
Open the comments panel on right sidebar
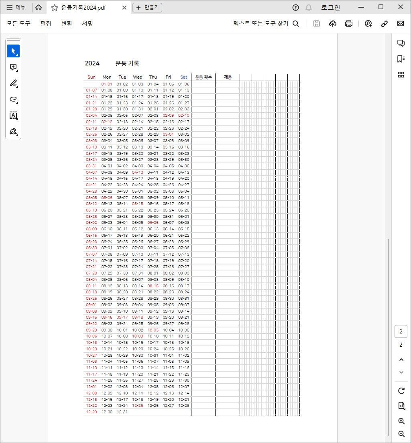(x=401, y=43)
